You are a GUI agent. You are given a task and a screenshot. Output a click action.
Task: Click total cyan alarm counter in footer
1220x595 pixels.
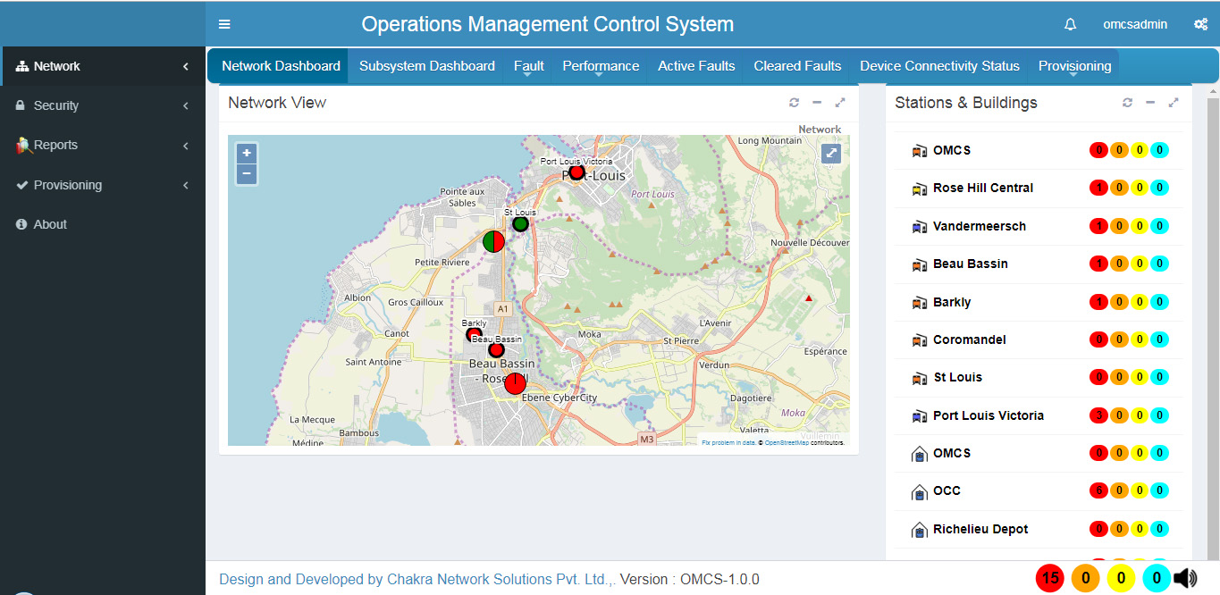(x=1157, y=578)
